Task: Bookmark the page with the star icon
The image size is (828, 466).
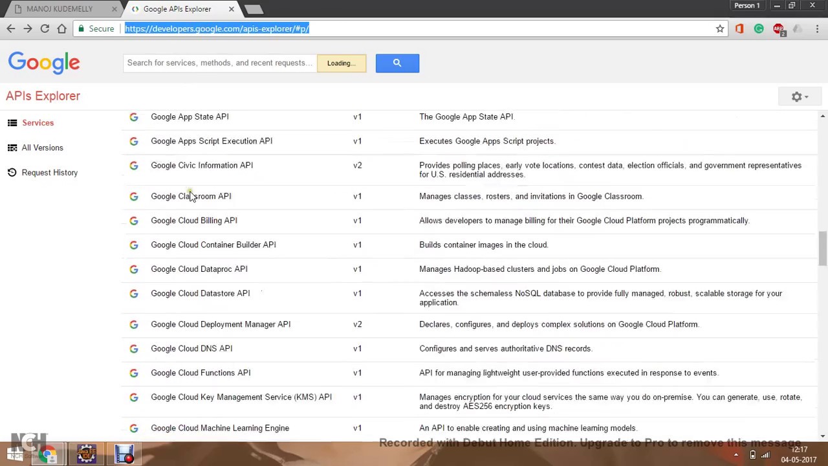Action: click(720, 28)
